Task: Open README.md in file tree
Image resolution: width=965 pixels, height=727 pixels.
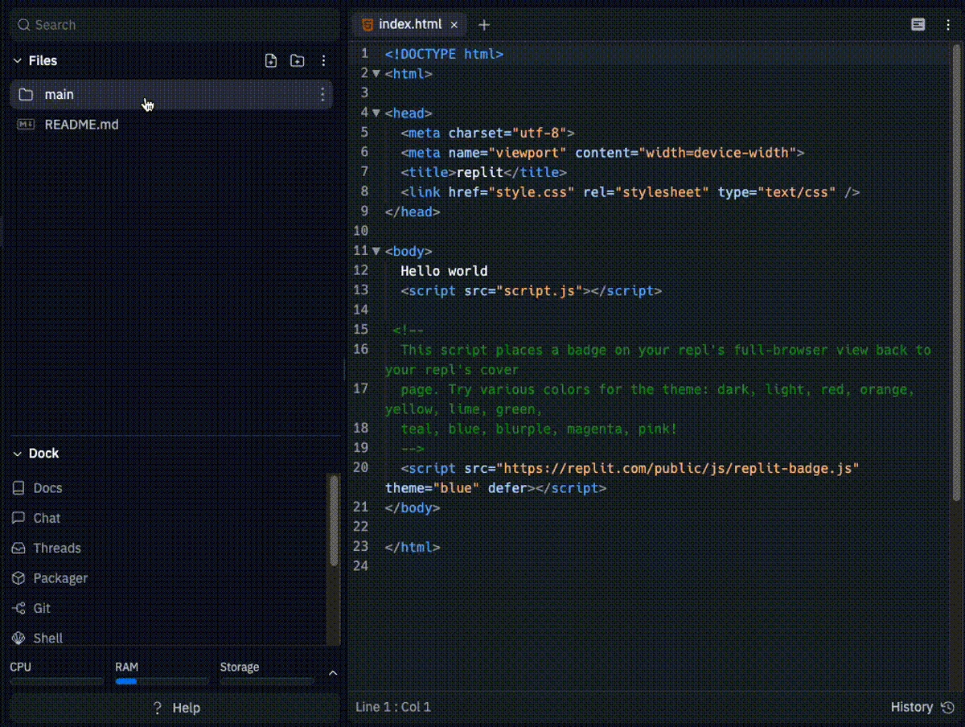Action: pyautogui.click(x=171, y=125)
